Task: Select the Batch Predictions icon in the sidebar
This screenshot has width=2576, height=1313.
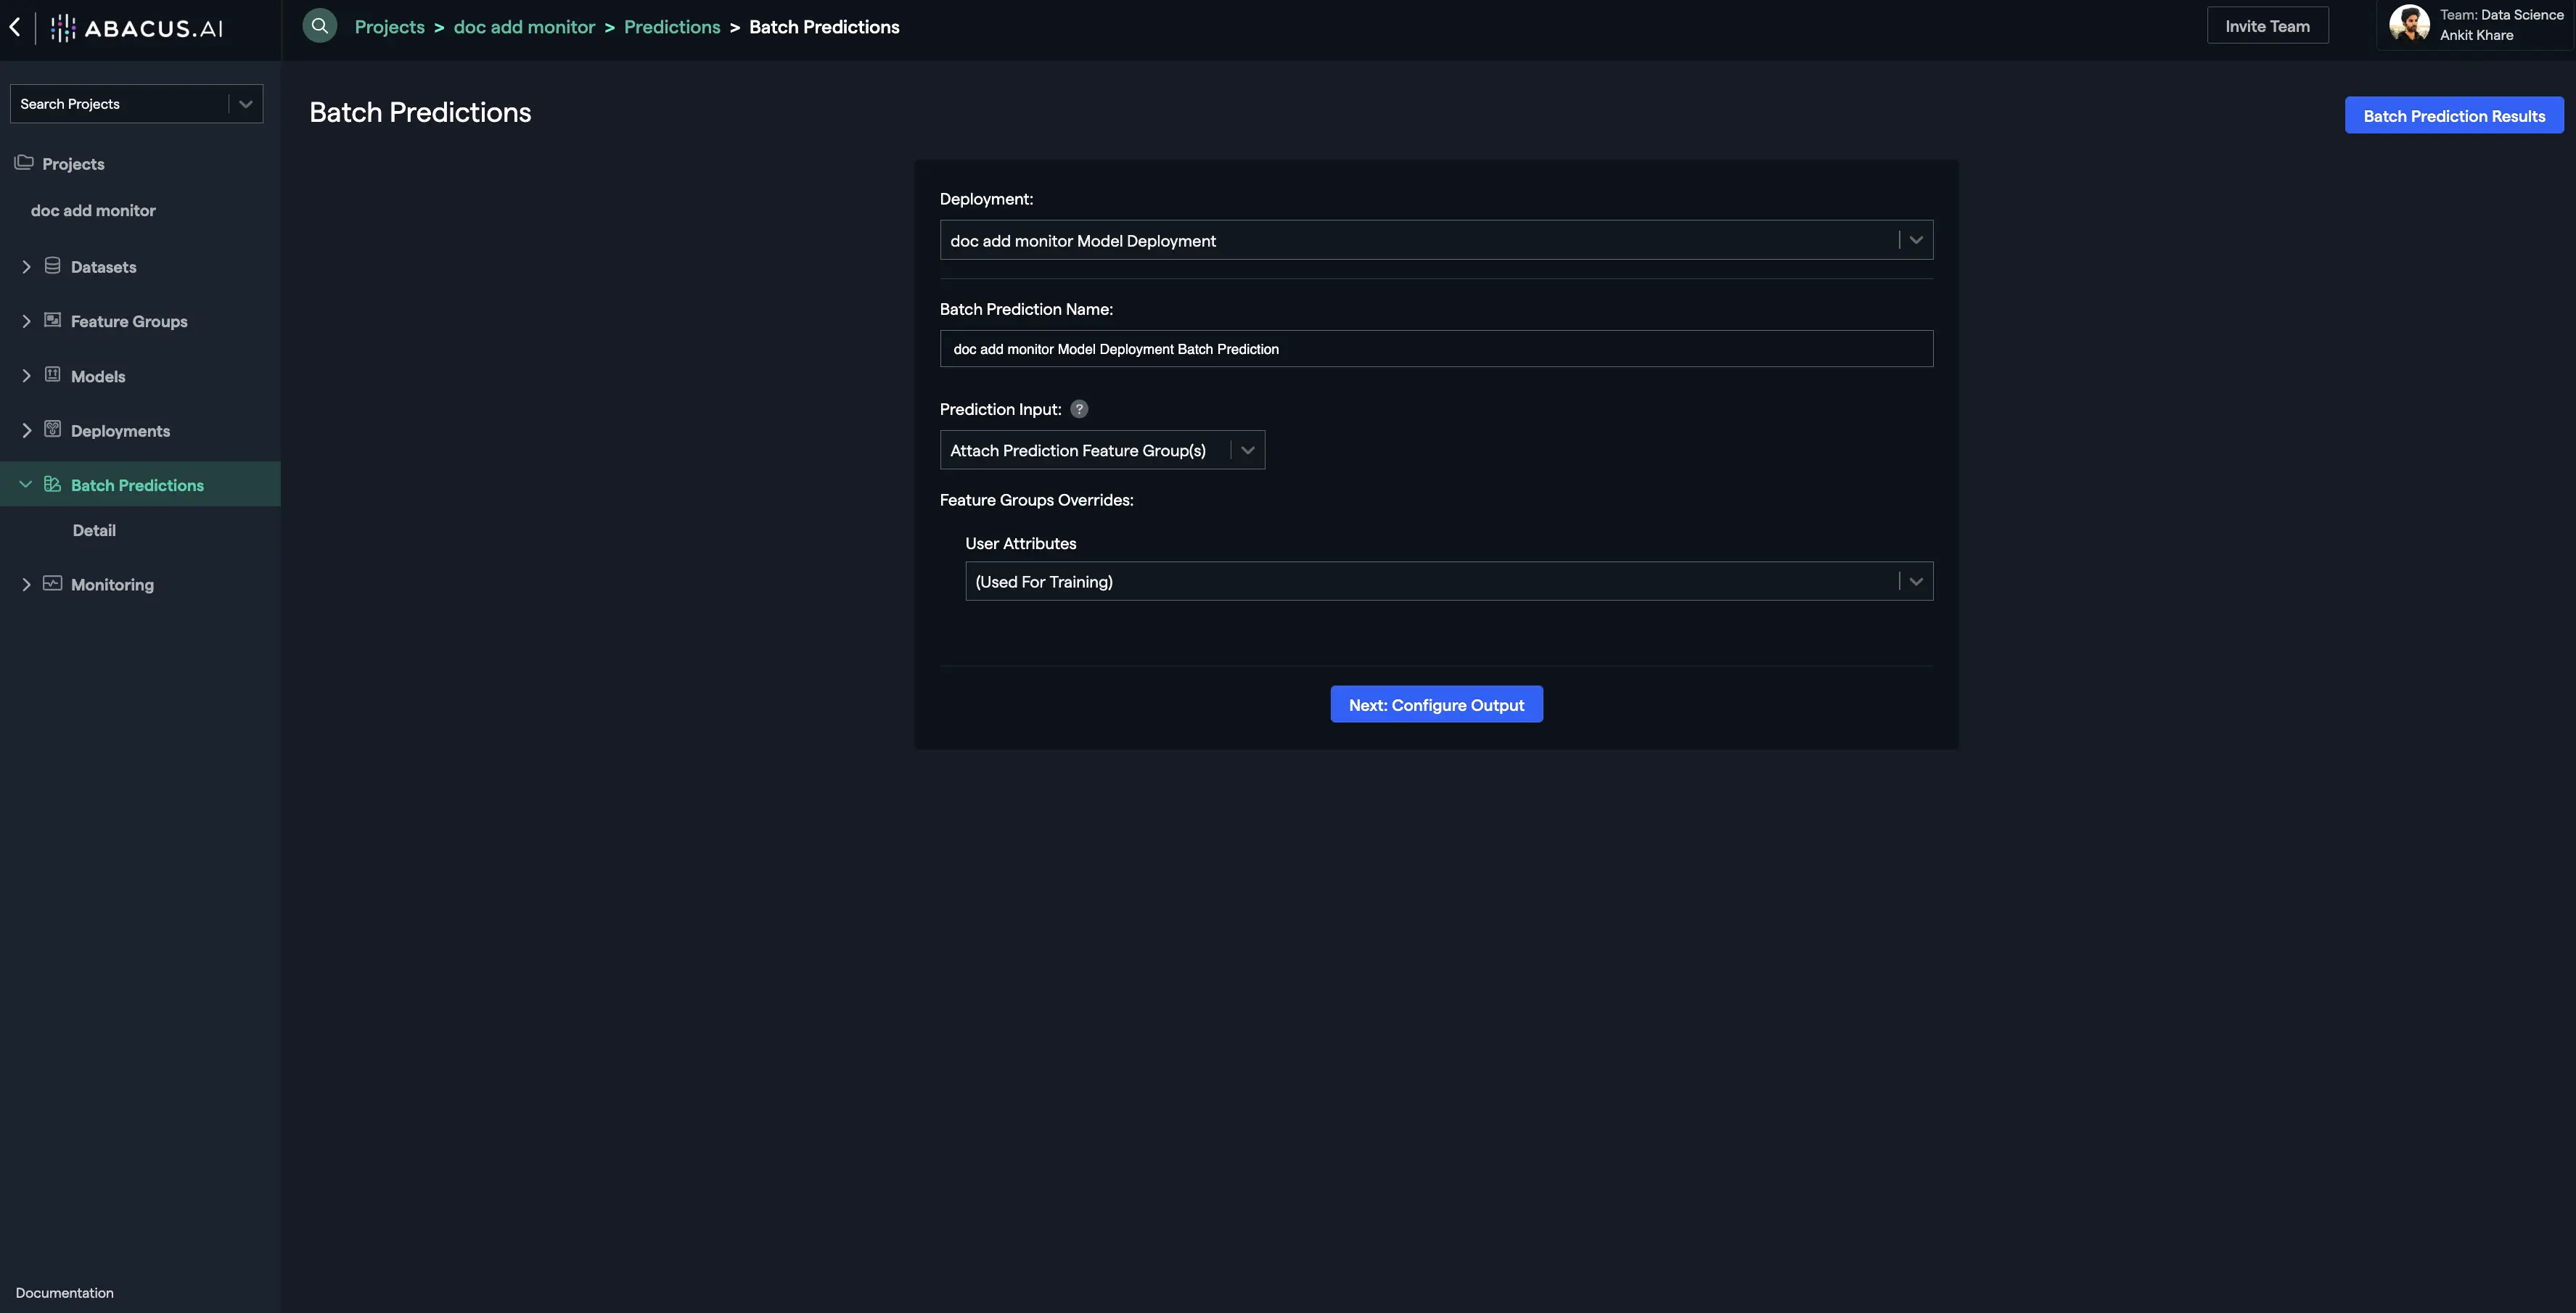Action: tap(52, 484)
